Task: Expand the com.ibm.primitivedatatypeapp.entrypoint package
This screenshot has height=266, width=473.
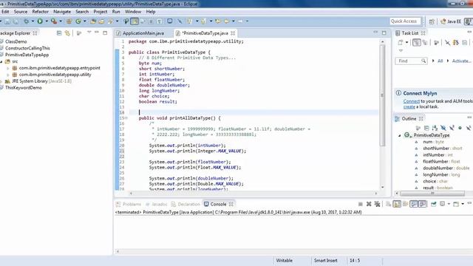Action: point(8,68)
